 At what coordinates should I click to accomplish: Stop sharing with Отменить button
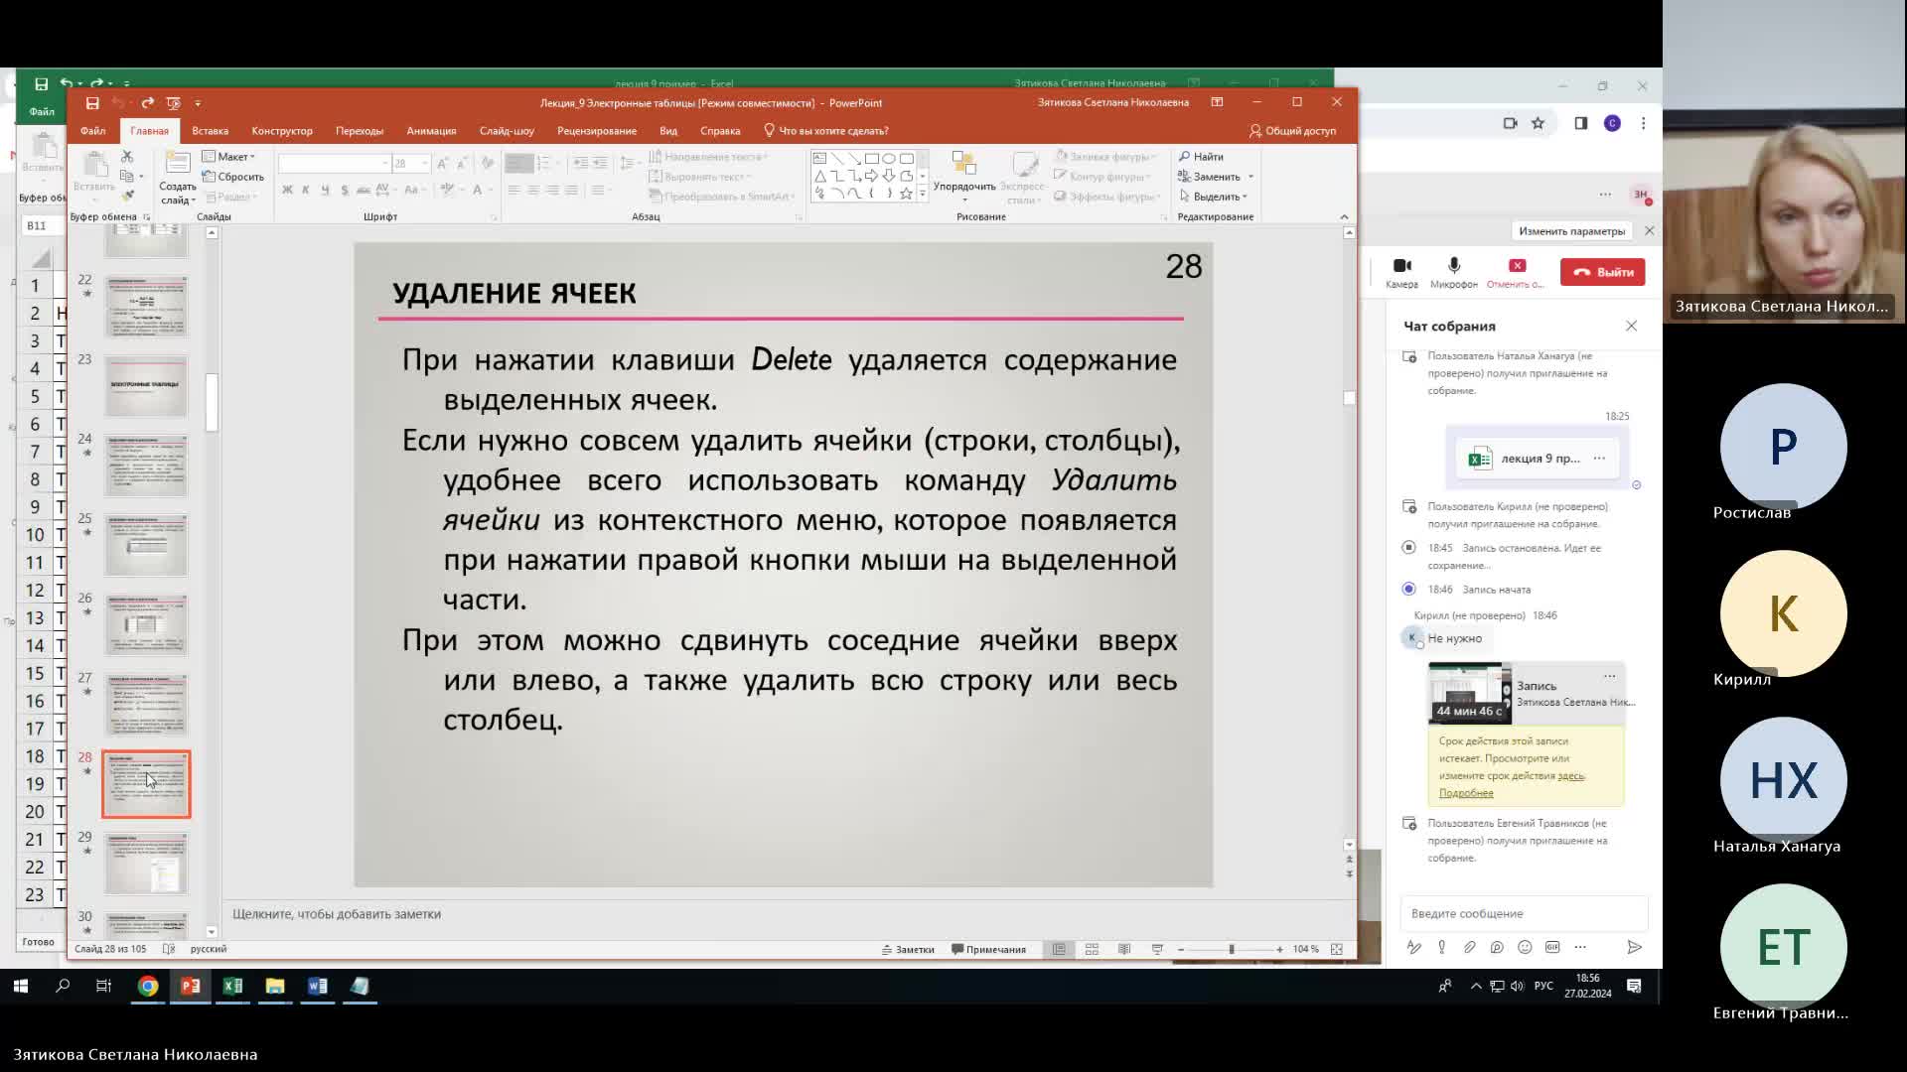point(1516,272)
